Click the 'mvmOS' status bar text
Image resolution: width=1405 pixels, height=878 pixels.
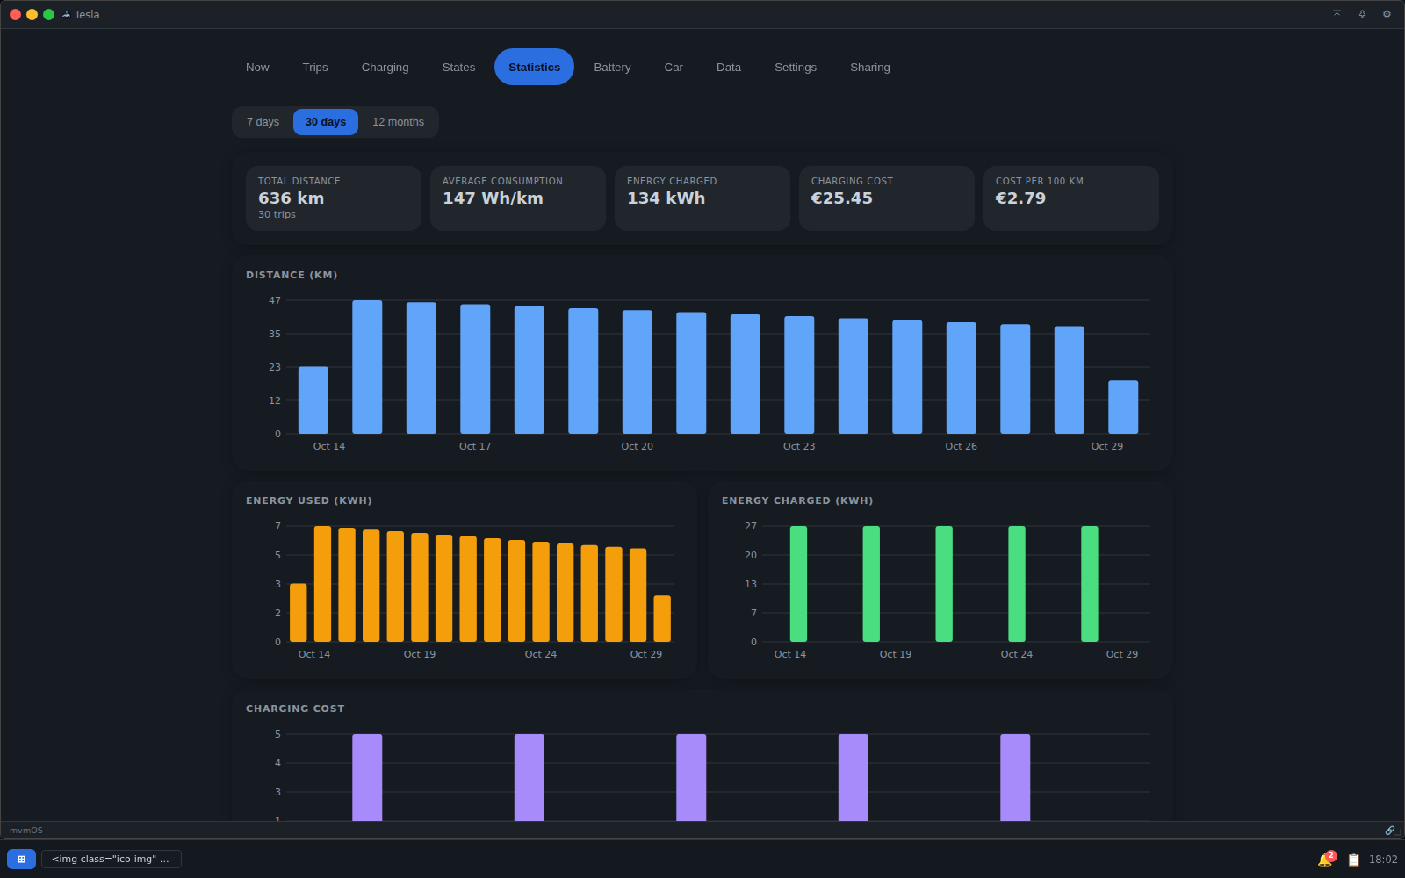point(26,831)
